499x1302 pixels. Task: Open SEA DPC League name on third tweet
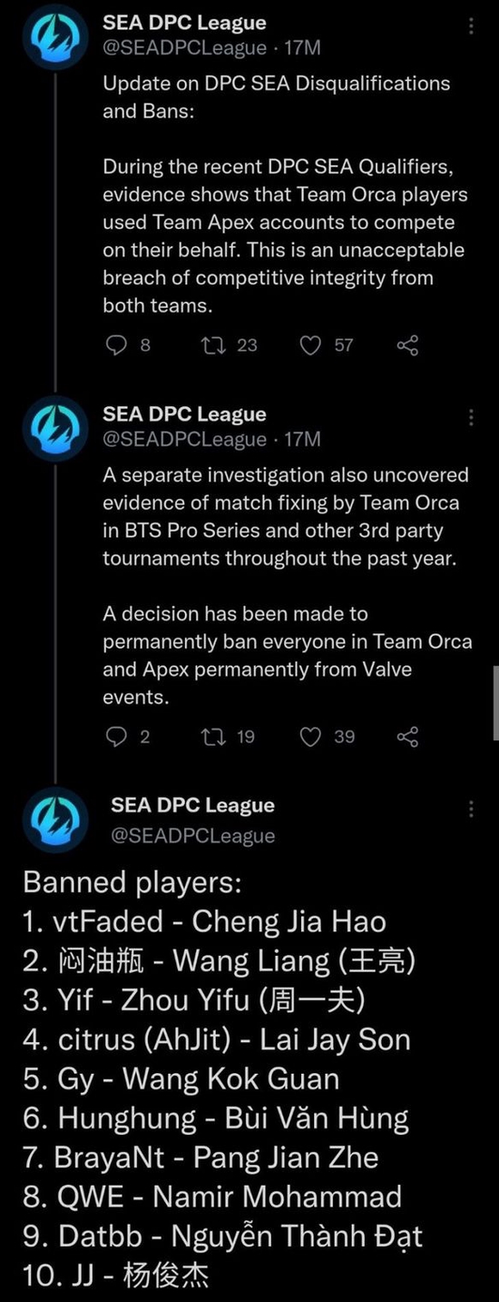[x=192, y=805]
